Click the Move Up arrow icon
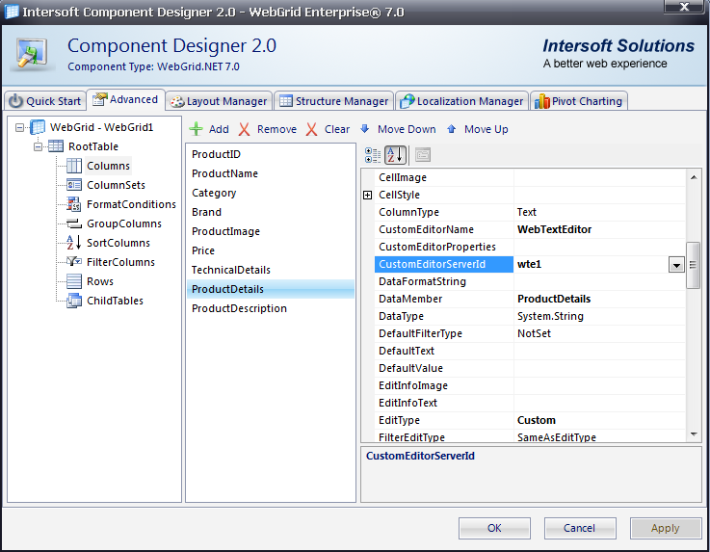 452,129
